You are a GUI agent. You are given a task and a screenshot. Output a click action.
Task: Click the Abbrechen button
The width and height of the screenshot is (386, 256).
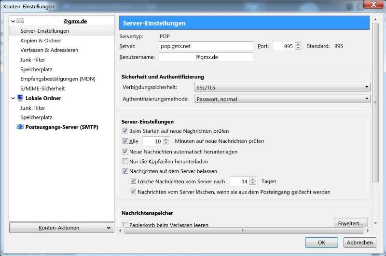point(359,243)
